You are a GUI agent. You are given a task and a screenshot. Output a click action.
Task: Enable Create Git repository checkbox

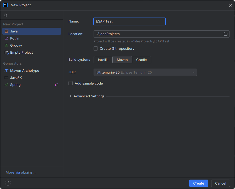click(x=96, y=49)
